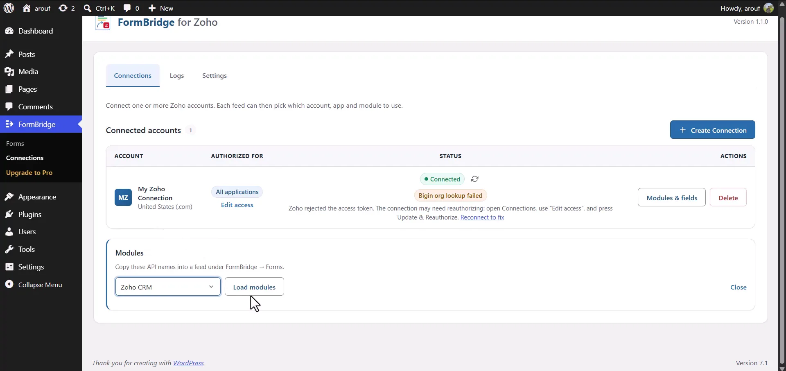Screen dimensions: 786x371
Task: Click the All applications badge
Action: tap(237, 192)
